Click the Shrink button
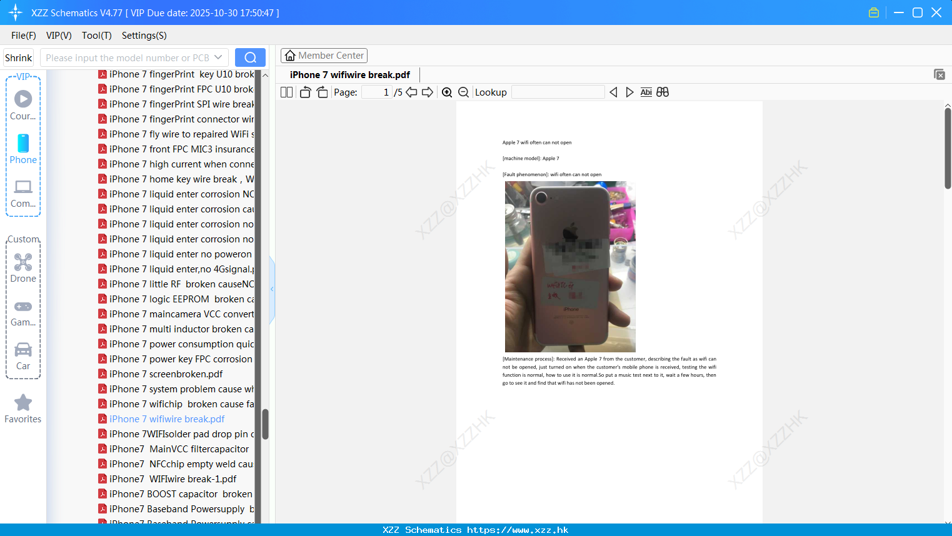The width and height of the screenshot is (952, 536). click(x=19, y=57)
